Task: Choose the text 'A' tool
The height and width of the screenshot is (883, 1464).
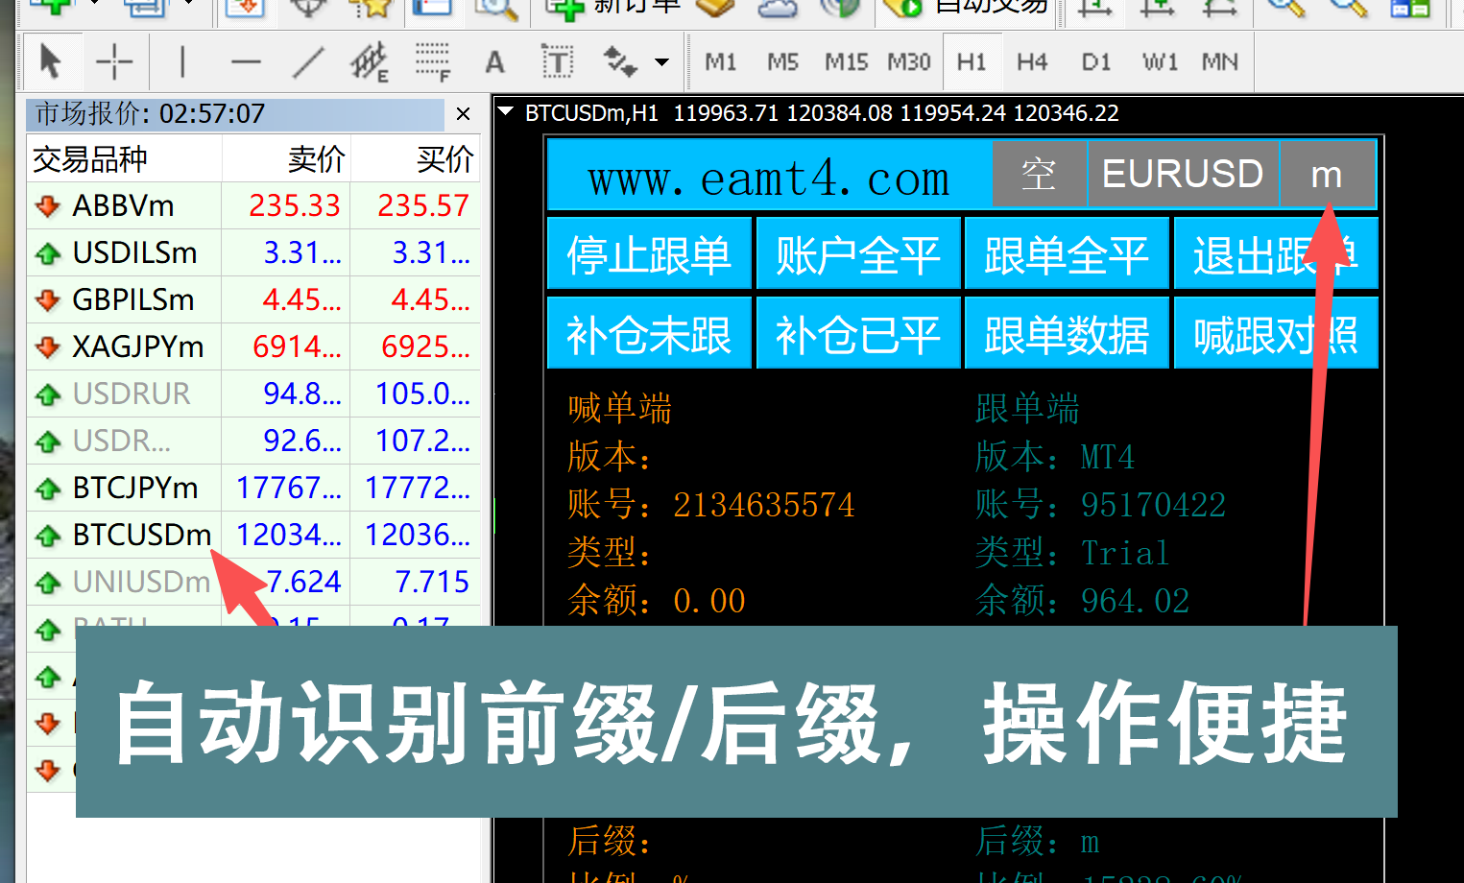Action: coord(494,62)
